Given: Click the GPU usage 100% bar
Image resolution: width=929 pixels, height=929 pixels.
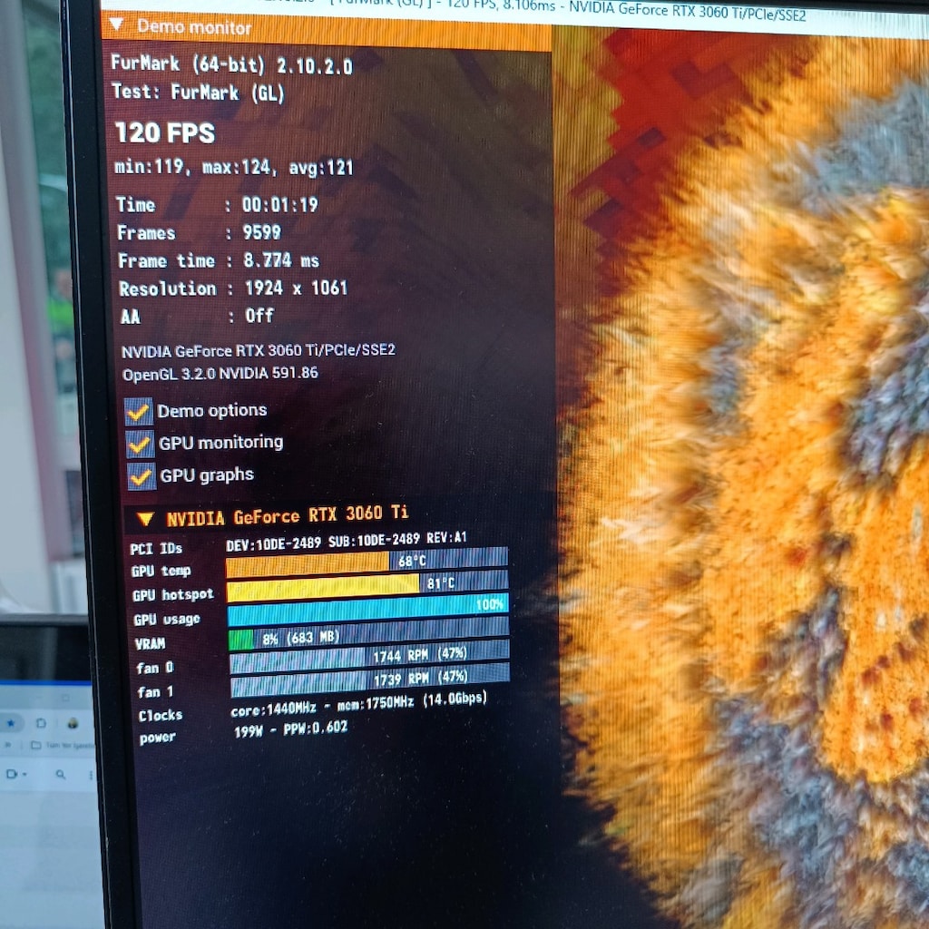Looking at the screenshot, I should click(368, 609).
